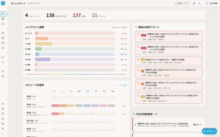
Task: Click the 138 進行中の工程 stat
Action: (56, 15)
